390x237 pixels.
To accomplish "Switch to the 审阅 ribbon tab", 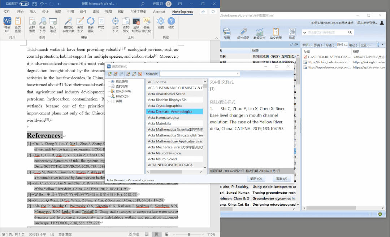I will point(96,12).
